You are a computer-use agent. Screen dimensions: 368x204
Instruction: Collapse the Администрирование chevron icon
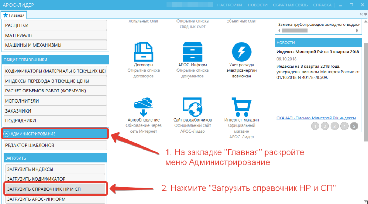(6, 134)
